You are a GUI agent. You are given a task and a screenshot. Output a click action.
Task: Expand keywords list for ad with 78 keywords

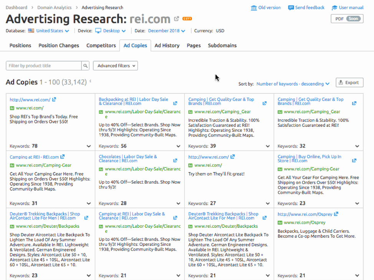pos(89,146)
